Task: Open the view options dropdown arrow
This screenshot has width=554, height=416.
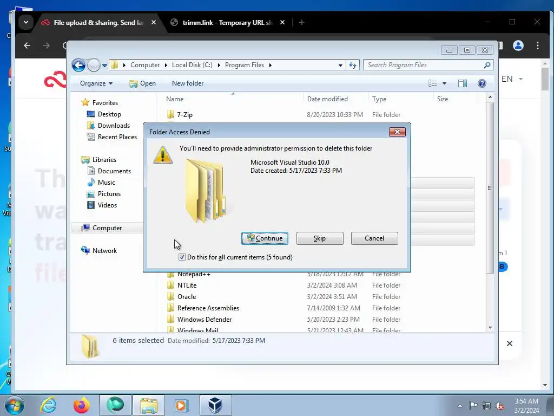Action: (445, 83)
